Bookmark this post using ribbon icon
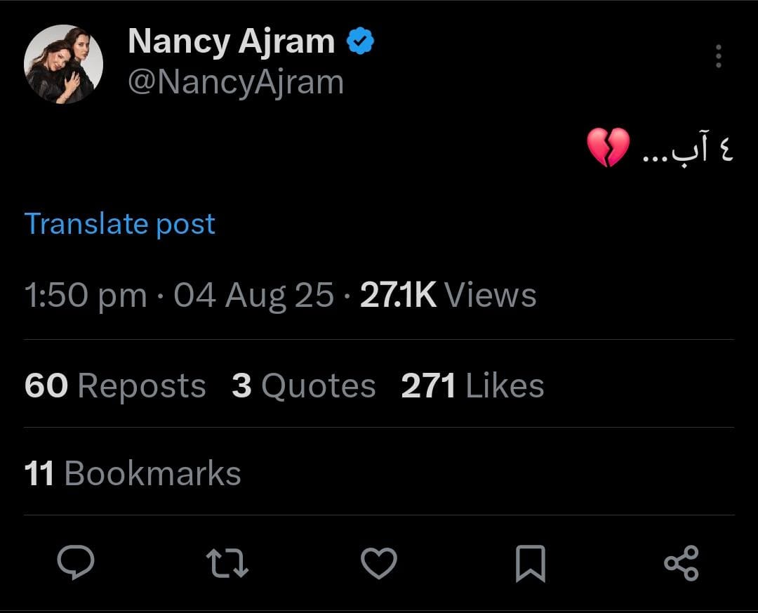 click(x=530, y=564)
